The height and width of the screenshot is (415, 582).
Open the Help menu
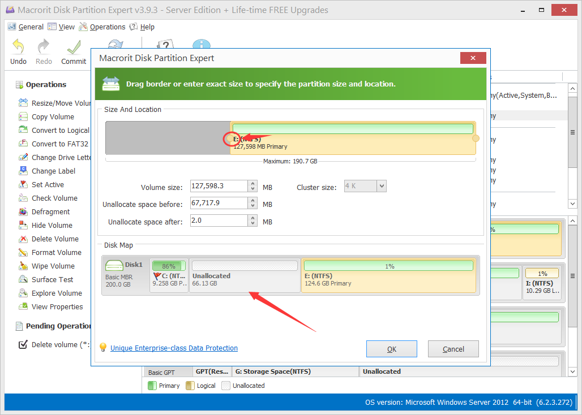coord(142,27)
